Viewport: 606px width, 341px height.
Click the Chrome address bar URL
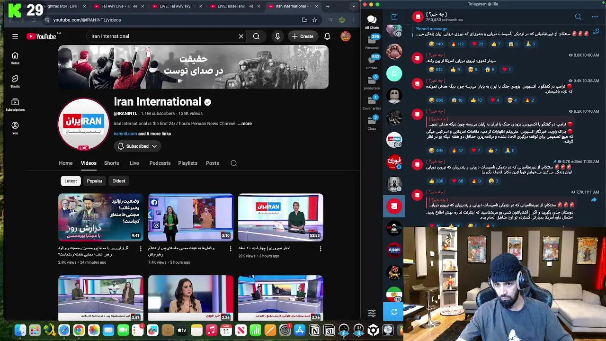pyautogui.click(x=87, y=20)
